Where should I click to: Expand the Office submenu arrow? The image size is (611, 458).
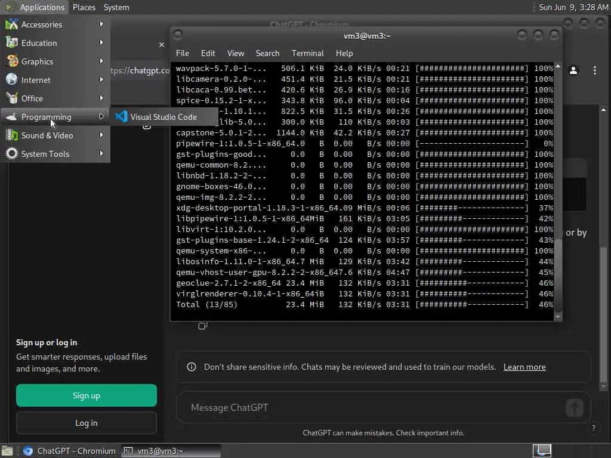101,98
